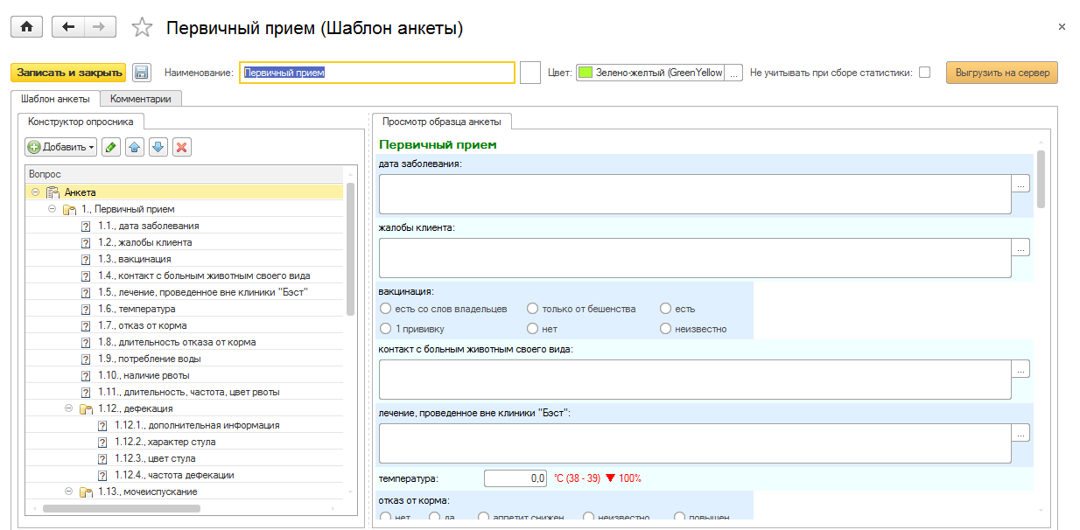
Task: Click the question icon beside 1.6., температура
Action: point(86,309)
